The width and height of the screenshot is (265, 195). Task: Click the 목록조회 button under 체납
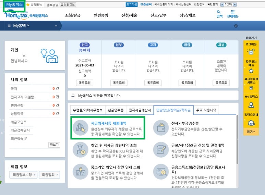[x=221, y=83]
